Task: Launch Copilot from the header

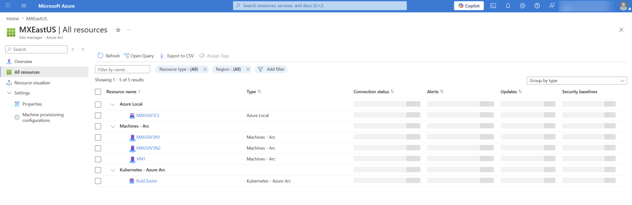Action: (x=469, y=6)
